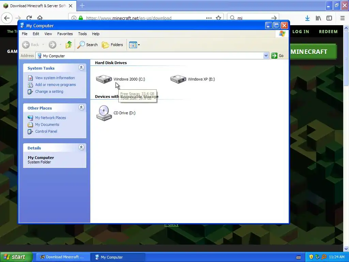The width and height of the screenshot is (349, 262).
Task: Click the magnifier tray icon
Action: tap(324, 257)
